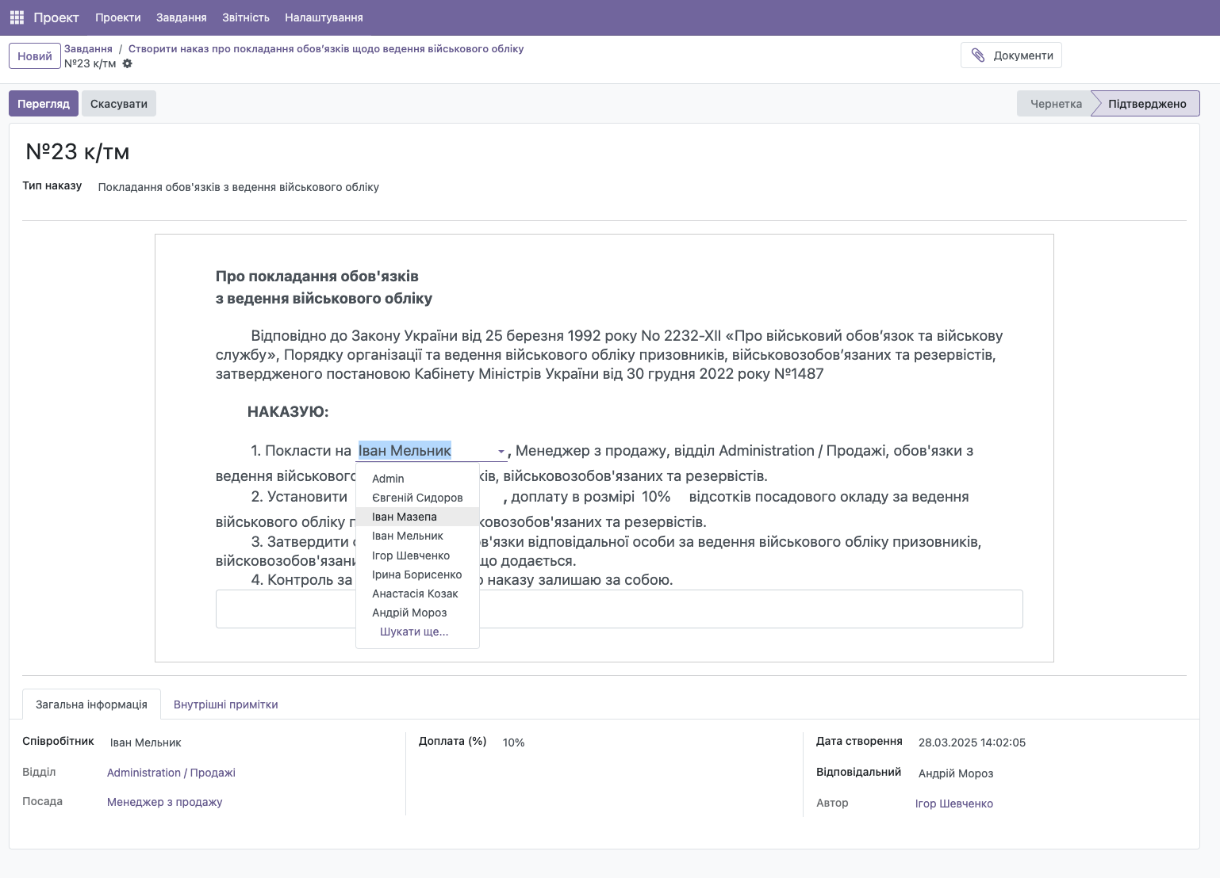Click the Скасувати button
Viewport: 1220px width, 878px height.
coord(119,104)
